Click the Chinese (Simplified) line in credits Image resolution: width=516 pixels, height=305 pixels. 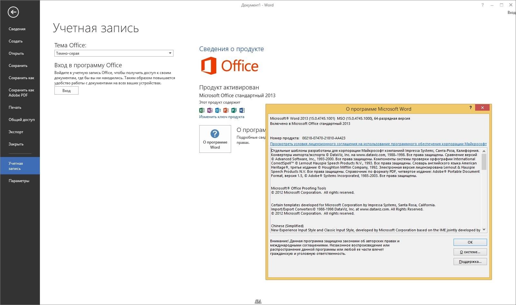tap(287, 226)
